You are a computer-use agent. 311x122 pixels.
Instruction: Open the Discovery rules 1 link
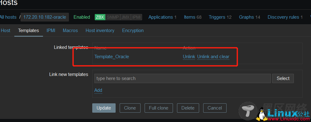click(285, 17)
